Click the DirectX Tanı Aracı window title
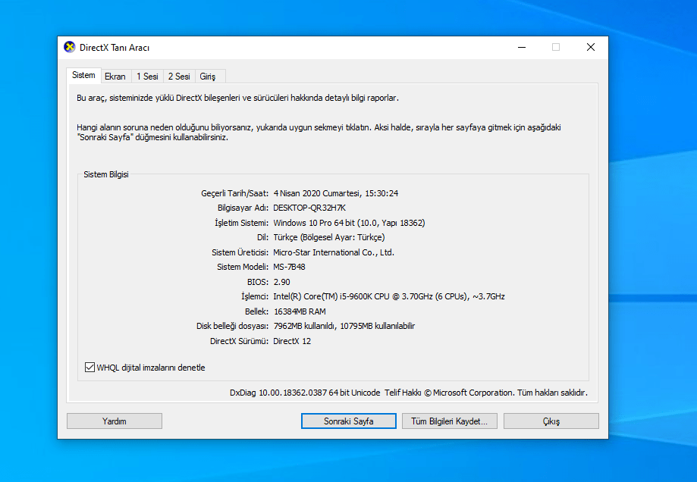Image resolution: width=697 pixels, height=482 pixels. [115, 48]
